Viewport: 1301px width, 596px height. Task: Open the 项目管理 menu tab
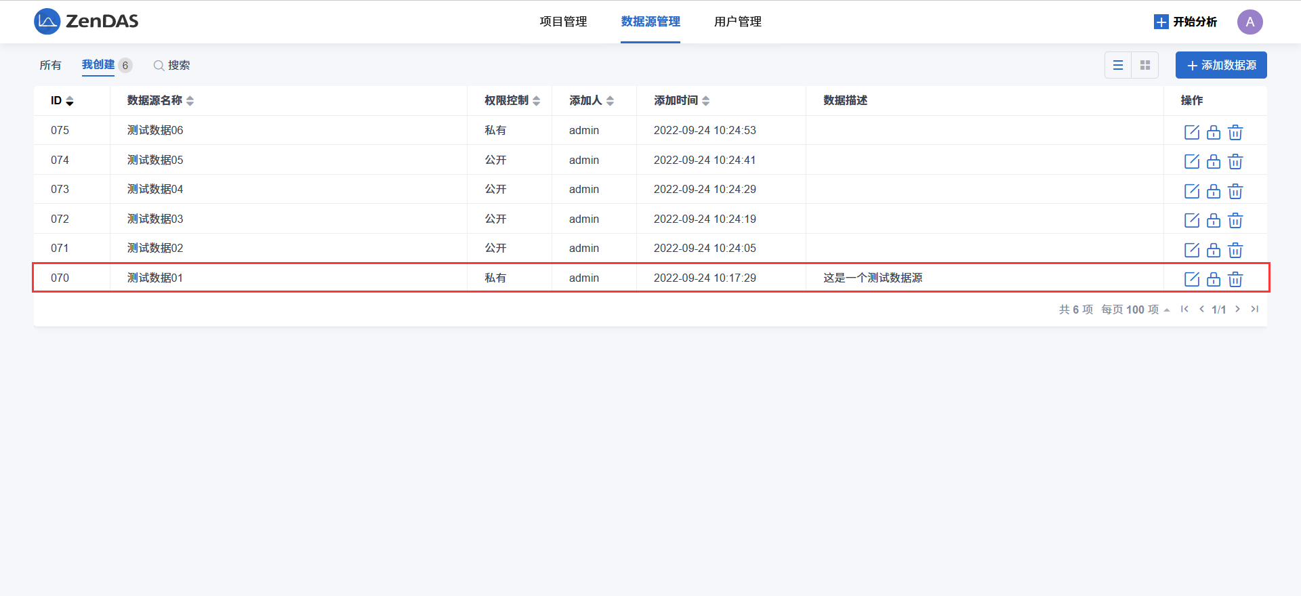point(563,22)
